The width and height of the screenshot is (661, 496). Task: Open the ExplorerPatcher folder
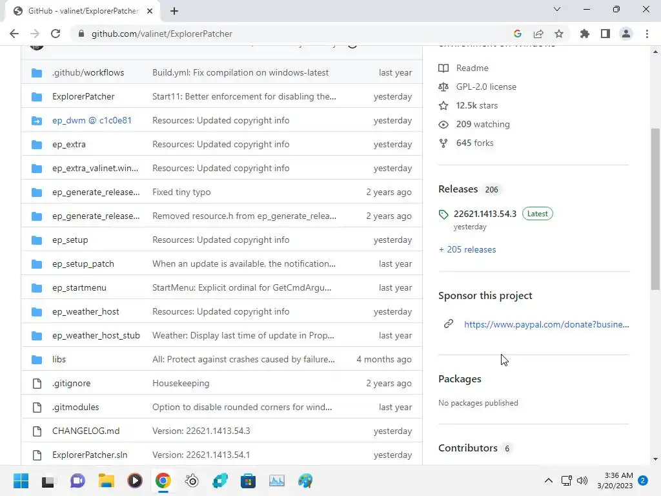83,97
